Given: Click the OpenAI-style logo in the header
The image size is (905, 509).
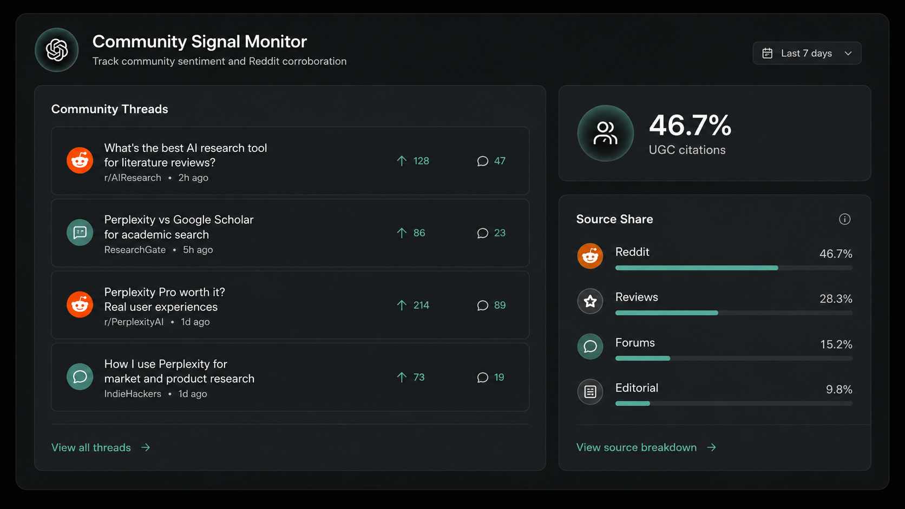Looking at the screenshot, I should click(57, 50).
